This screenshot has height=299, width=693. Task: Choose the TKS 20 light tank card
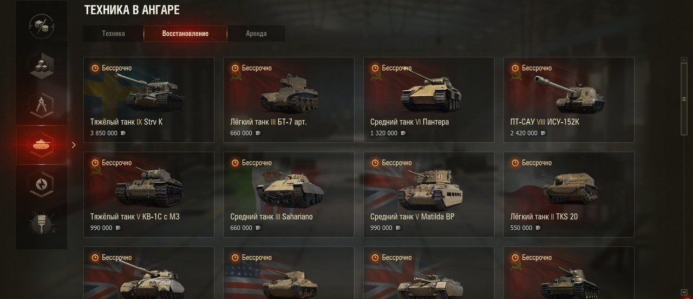(x=569, y=195)
